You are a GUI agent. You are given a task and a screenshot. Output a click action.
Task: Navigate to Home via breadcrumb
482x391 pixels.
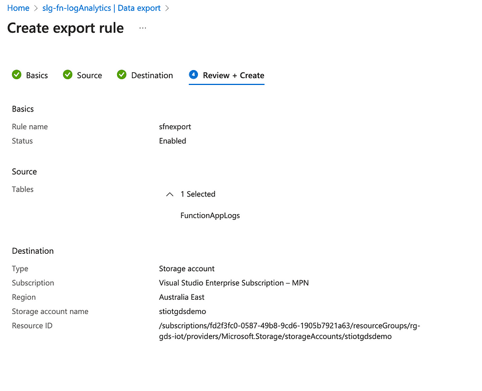[x=18, y=9]
